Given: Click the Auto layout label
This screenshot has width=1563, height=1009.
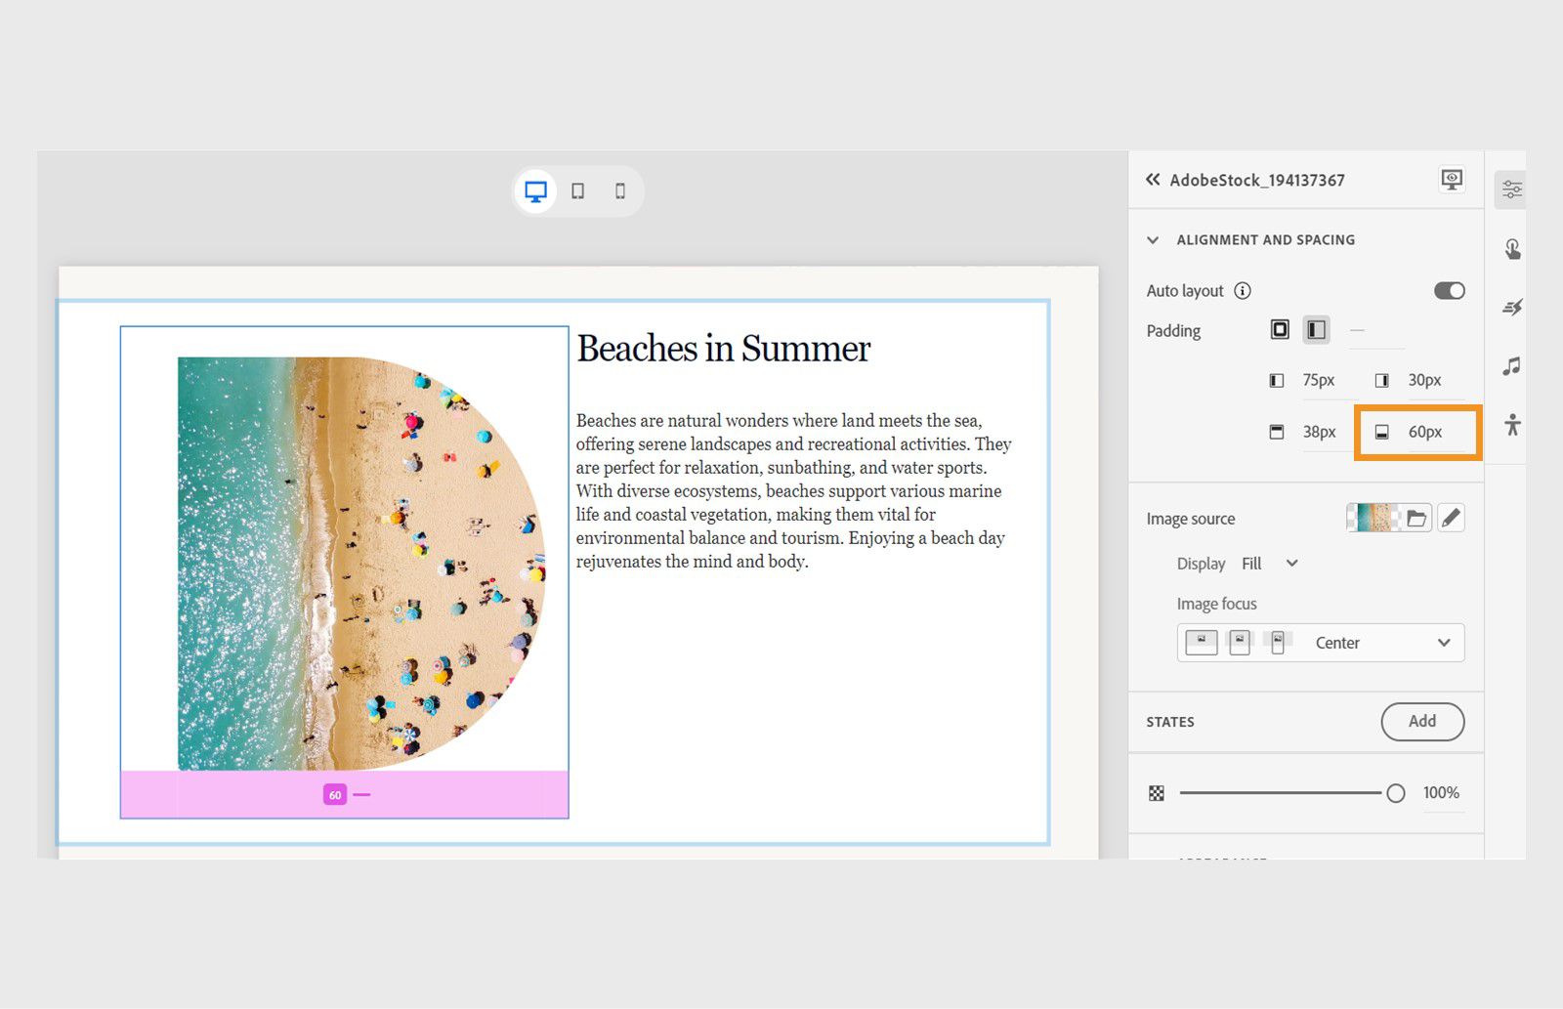Looking at the screenshot, I should [x=1185, y=291].
